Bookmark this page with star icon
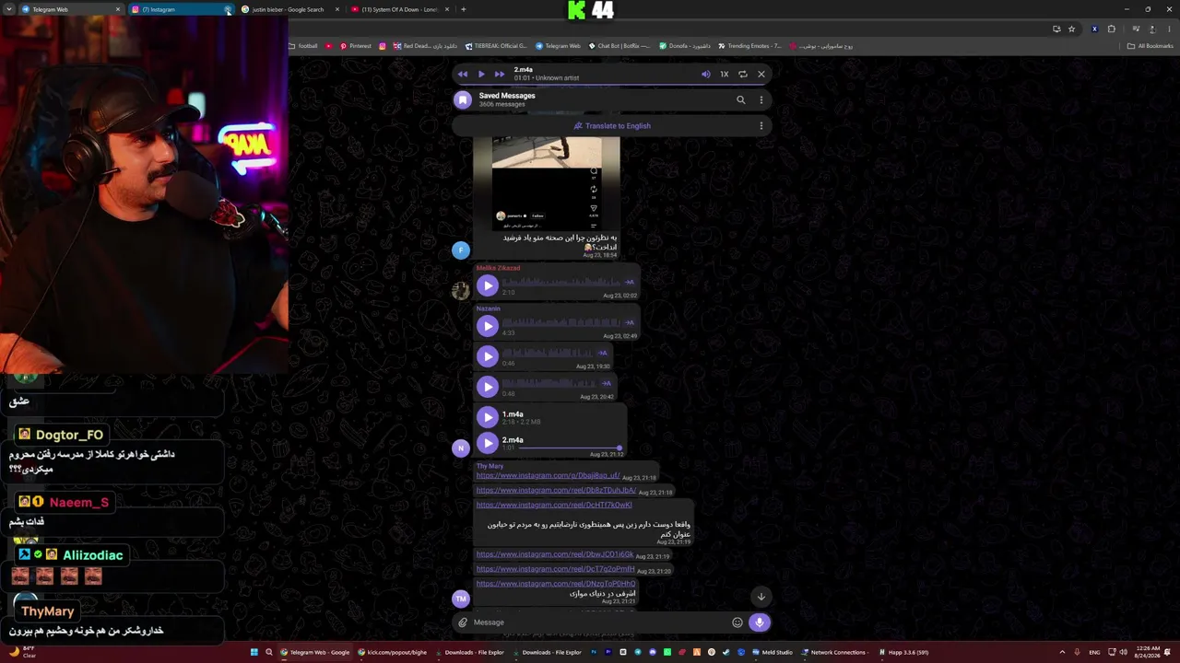Screen dimensions: 1180x663 tap(1071, 29)
